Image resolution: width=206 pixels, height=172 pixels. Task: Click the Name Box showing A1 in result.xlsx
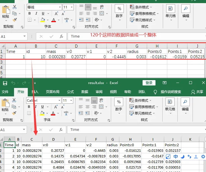point(13,130)
